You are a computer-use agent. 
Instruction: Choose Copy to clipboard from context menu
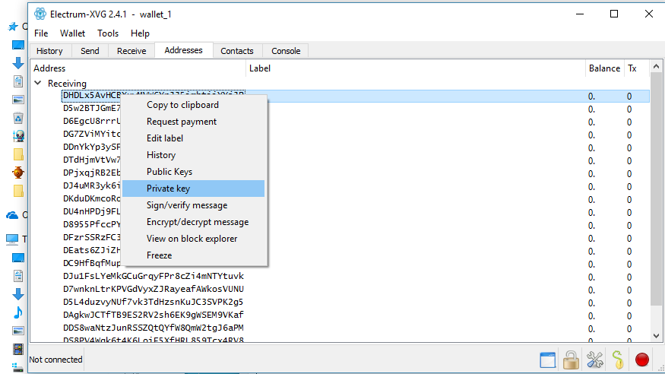coord(193,105)
